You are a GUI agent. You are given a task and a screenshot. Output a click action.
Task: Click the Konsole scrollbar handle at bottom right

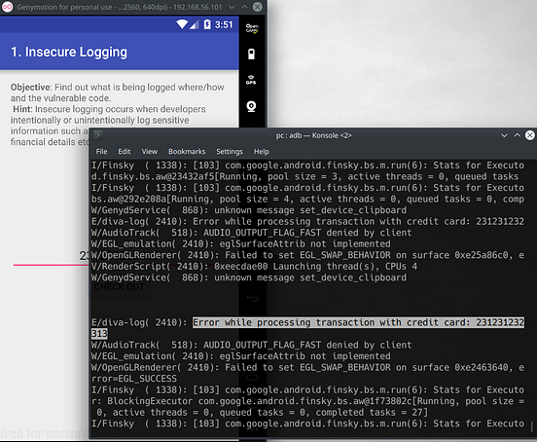531,426
